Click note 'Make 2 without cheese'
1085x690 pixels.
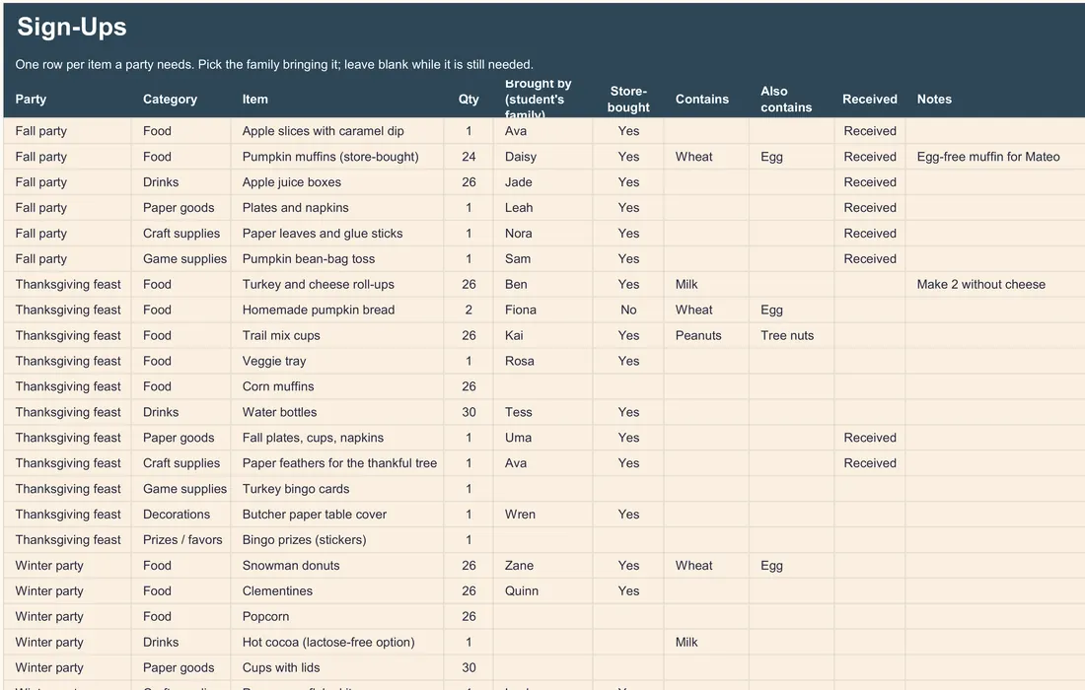coord(994,284)
